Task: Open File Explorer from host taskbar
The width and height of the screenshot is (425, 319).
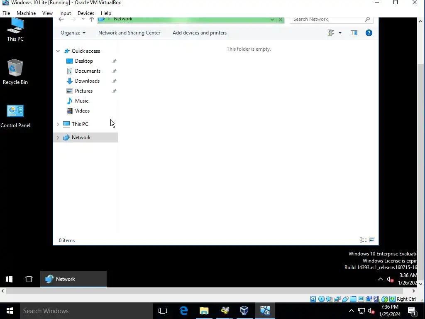Action: pyautogui.click(x=204, y=311)
